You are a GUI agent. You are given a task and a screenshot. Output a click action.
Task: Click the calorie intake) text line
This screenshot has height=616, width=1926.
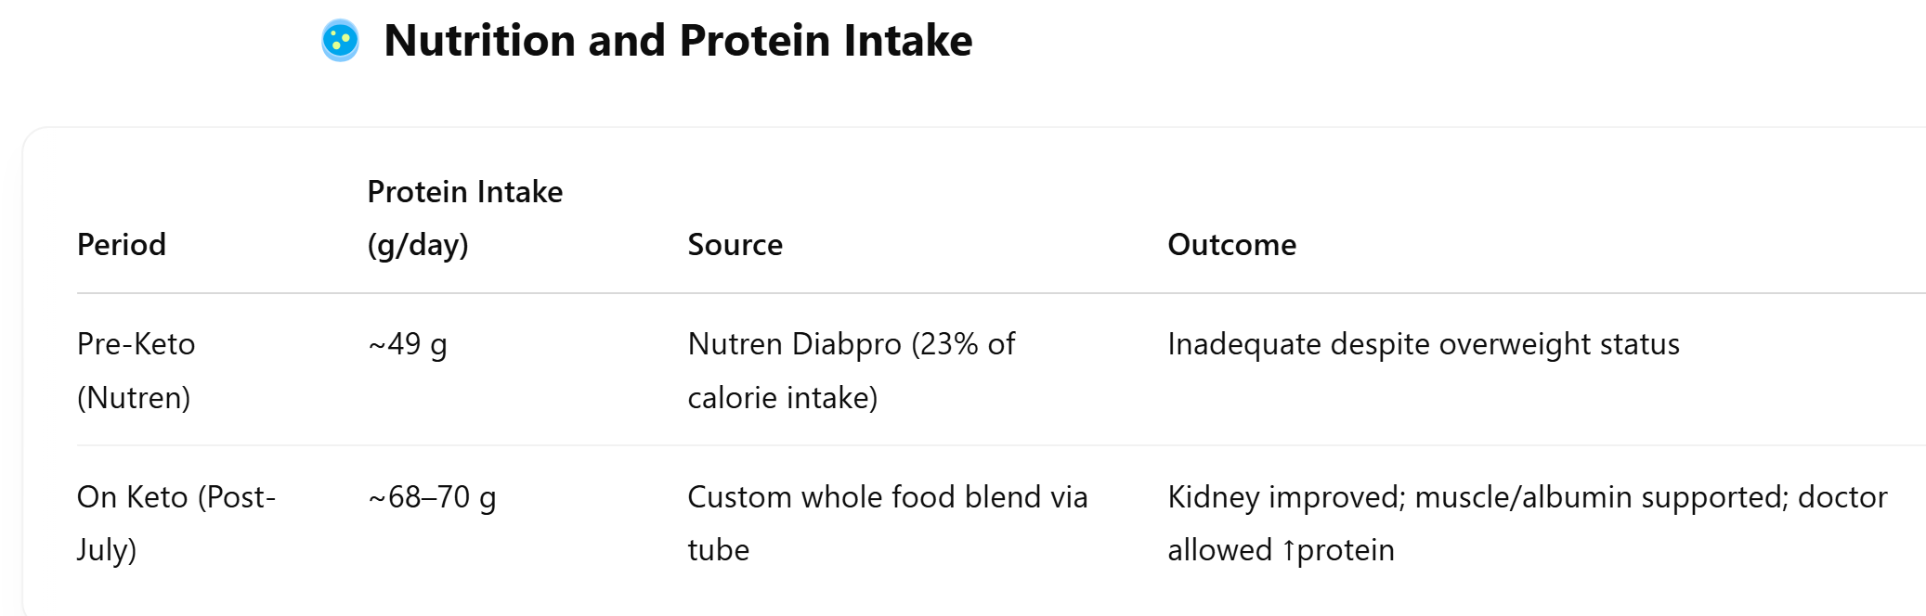[783, 398]
